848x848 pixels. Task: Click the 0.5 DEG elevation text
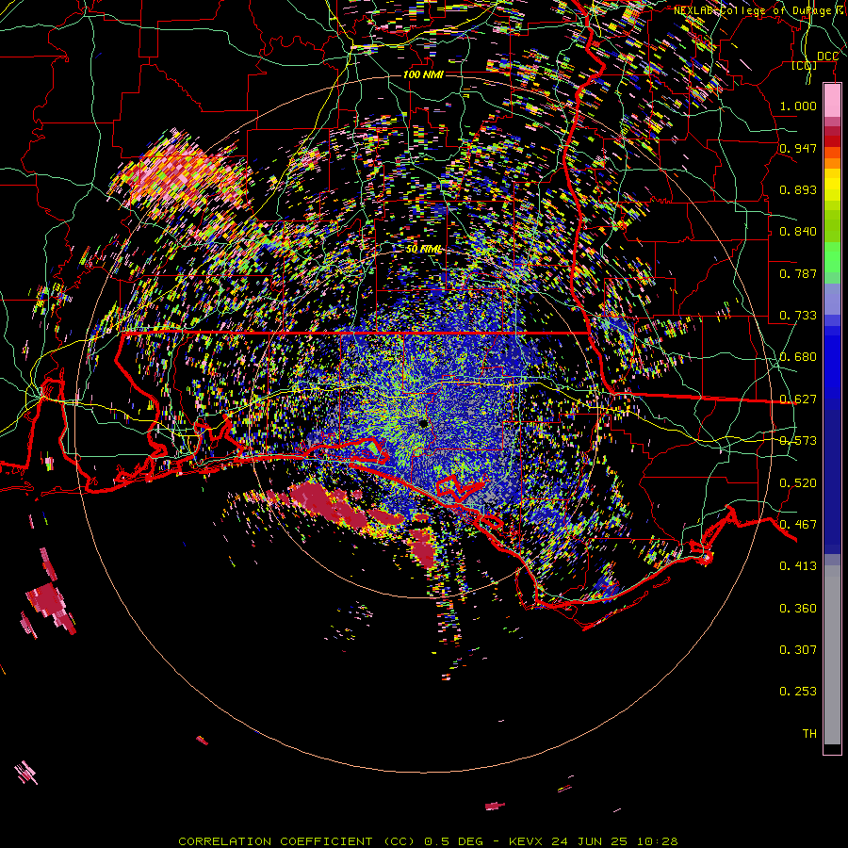tap(455, 841)
